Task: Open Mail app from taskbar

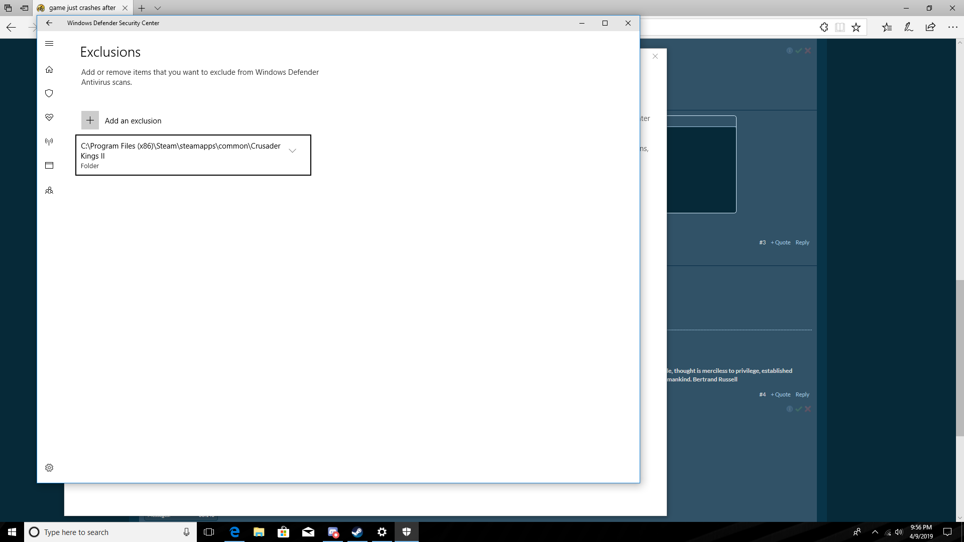Action: click(x=308, y=532)
